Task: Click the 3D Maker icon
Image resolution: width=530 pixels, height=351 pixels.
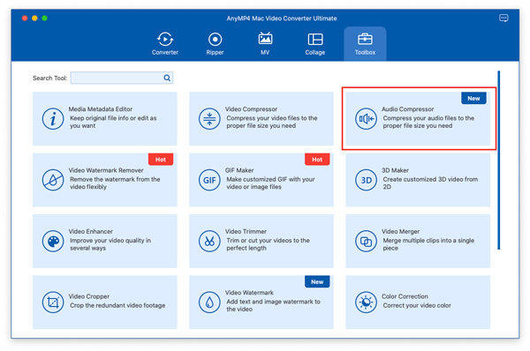Action: click(x=366, y=180)
